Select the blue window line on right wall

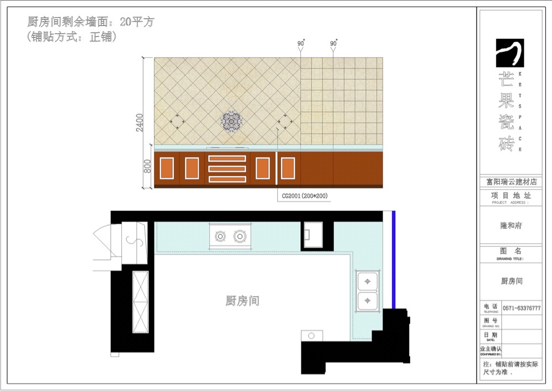[393, 260]
